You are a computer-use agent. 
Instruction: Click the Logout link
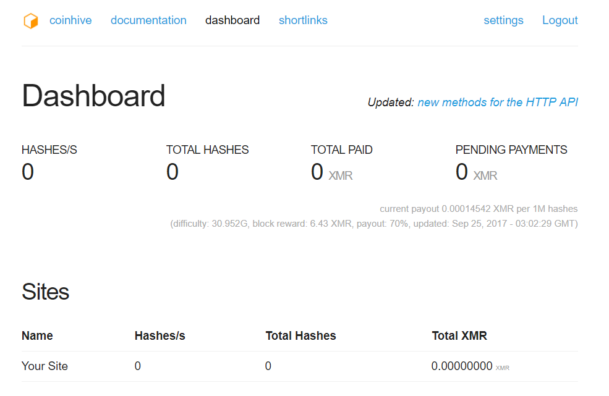(560, 20)
